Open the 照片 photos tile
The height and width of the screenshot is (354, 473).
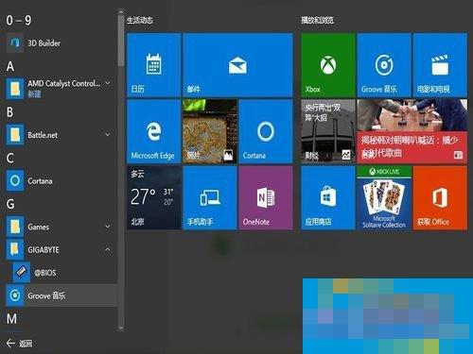[x=210, y=131]
